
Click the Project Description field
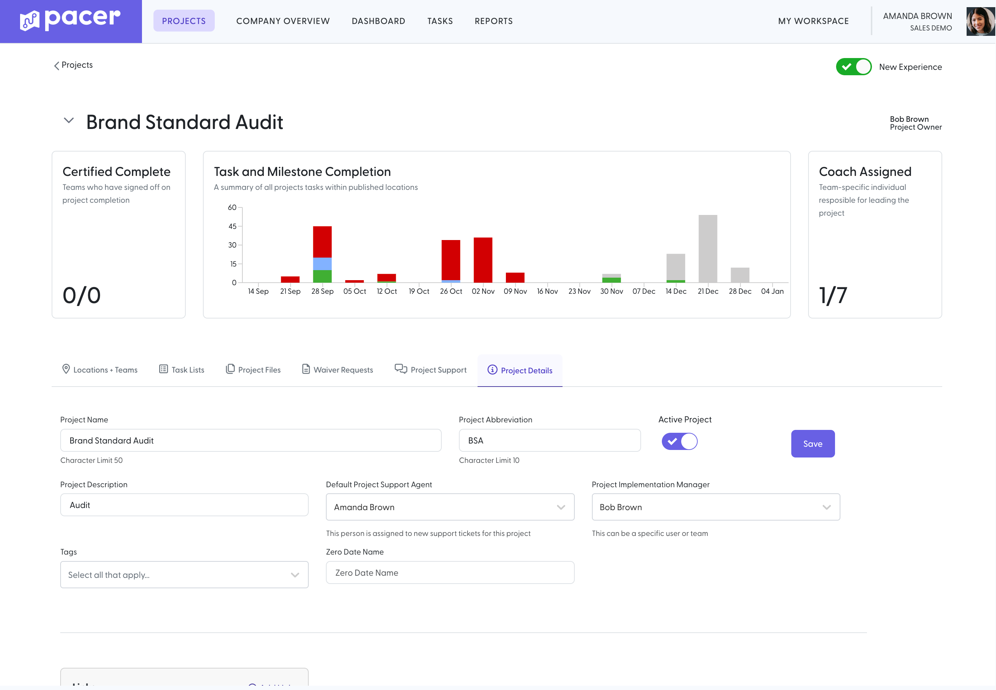(x=184, y=504)
